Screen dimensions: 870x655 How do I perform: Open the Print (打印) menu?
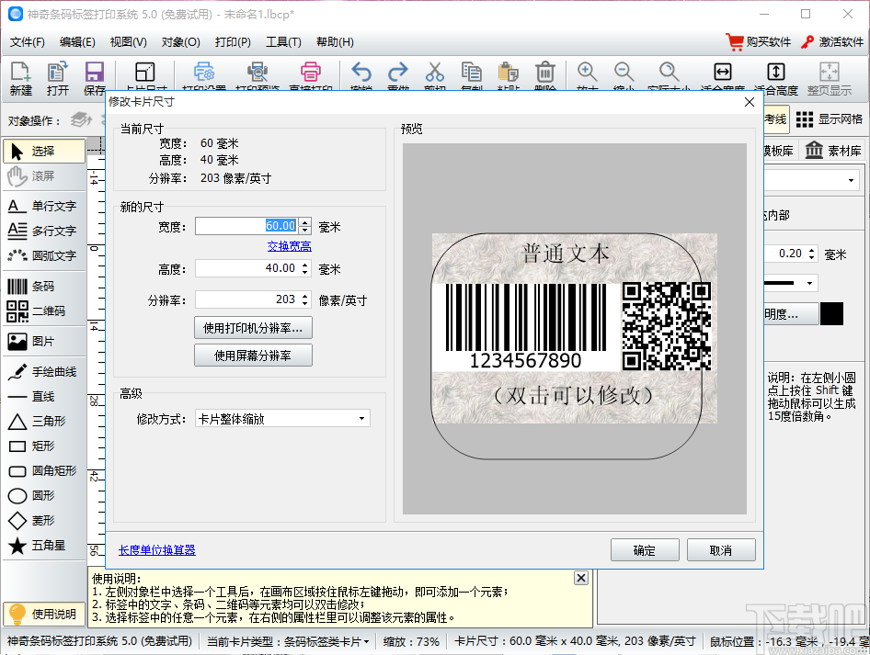pos(233,42)
